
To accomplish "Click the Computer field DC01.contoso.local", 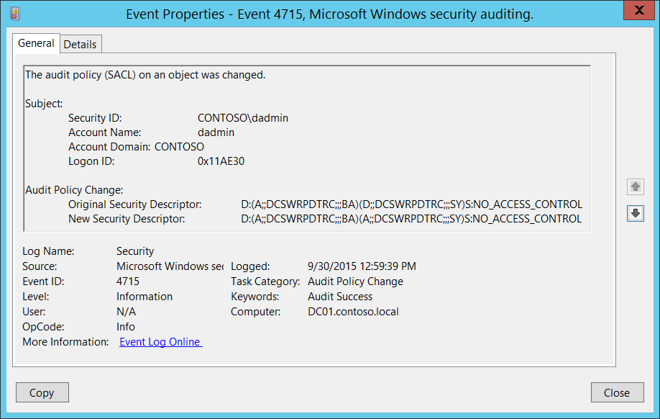I will [x=353, y=312].
